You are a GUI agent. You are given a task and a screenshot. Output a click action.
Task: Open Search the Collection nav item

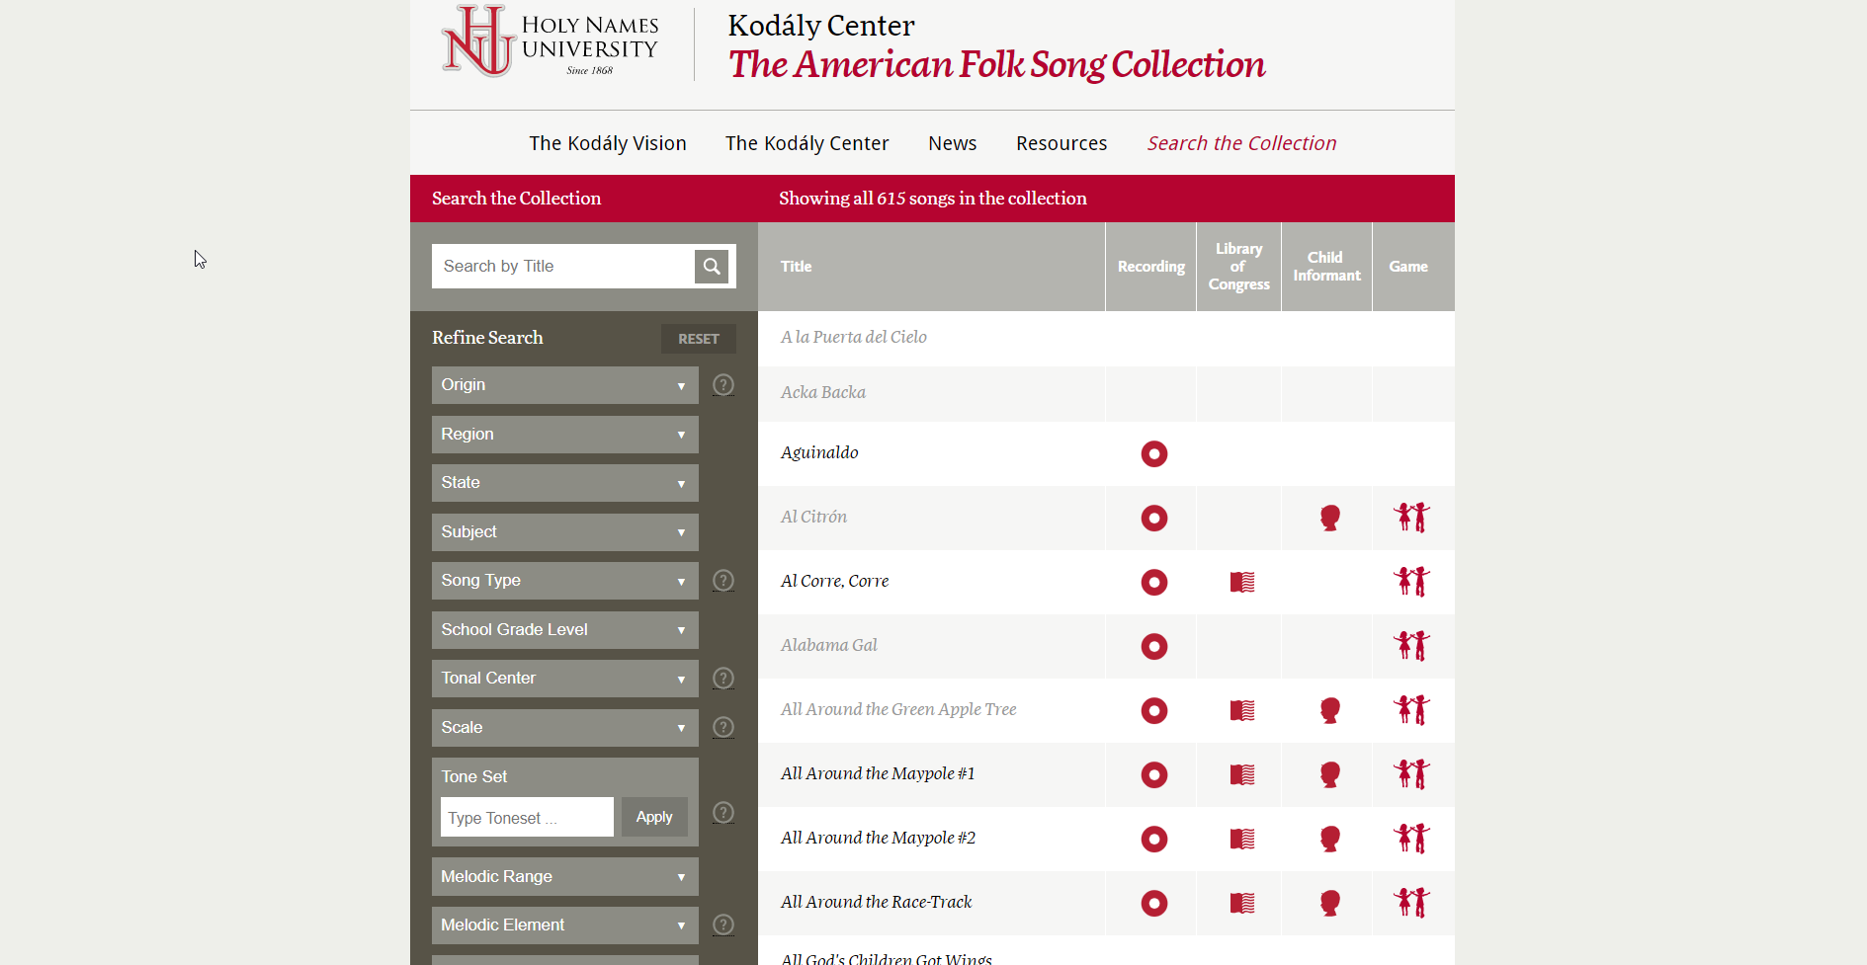[x=1241, y=143]
